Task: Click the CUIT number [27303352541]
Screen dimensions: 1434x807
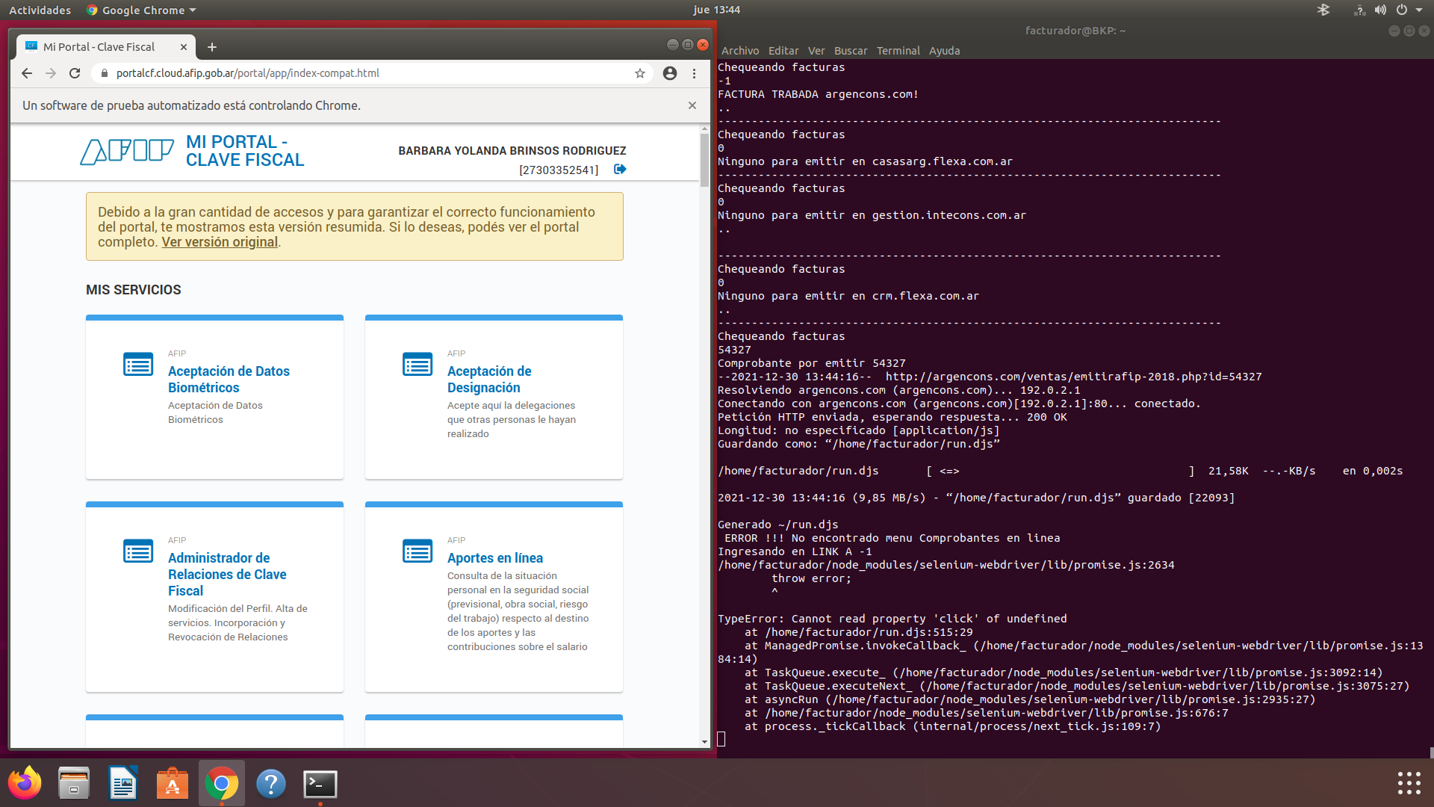Action: point(559,170)
